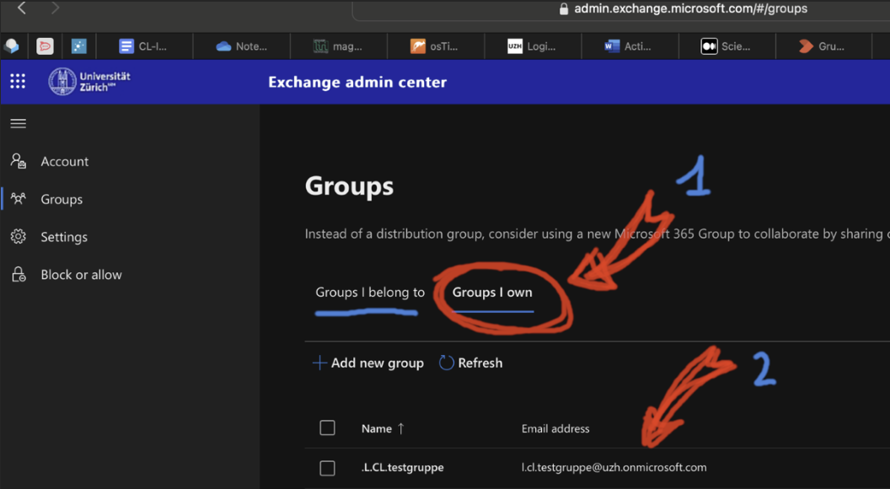The image size is (890, 489).
Task: Refresh the groups list
Action: click(x=471, y=363)
